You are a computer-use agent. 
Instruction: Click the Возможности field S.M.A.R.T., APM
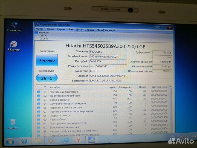coord(131,81)
